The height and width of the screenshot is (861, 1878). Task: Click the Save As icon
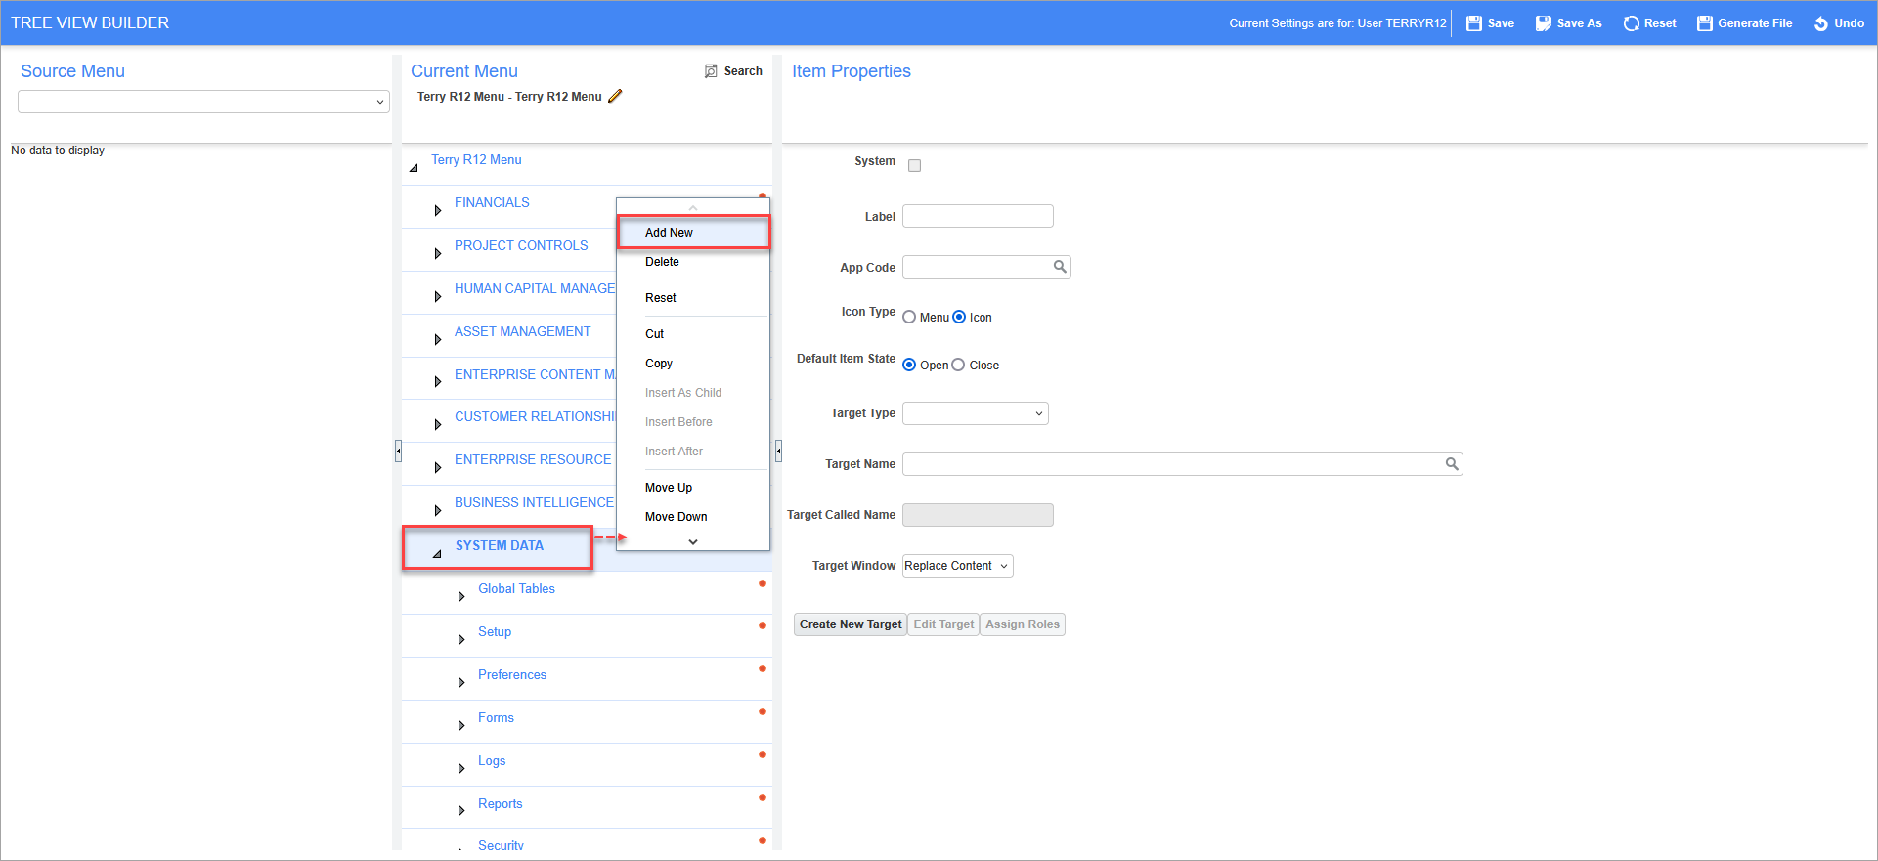[x=1544, y=23]
